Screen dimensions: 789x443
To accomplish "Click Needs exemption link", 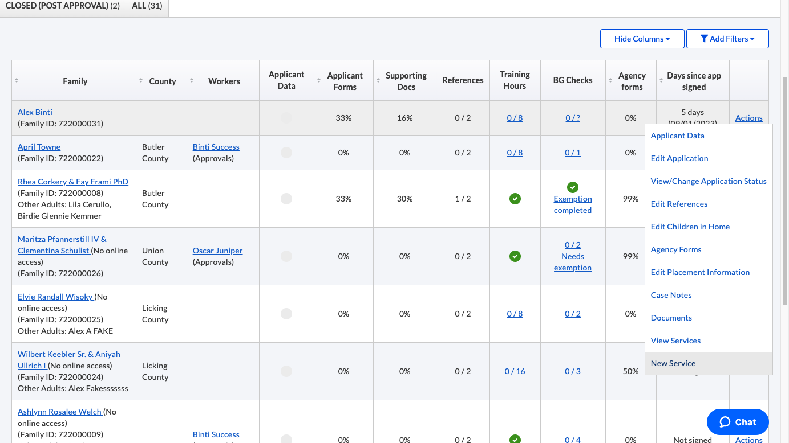I will point(573,262).
